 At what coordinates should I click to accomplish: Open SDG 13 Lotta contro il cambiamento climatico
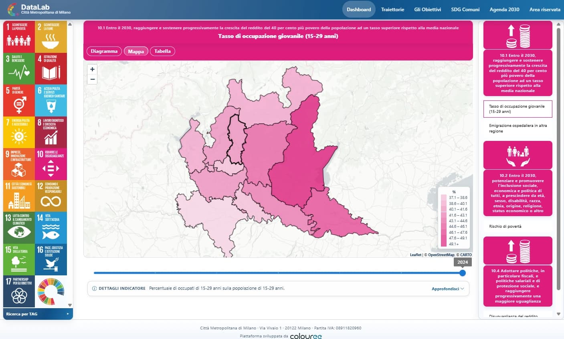click(19, 228)
